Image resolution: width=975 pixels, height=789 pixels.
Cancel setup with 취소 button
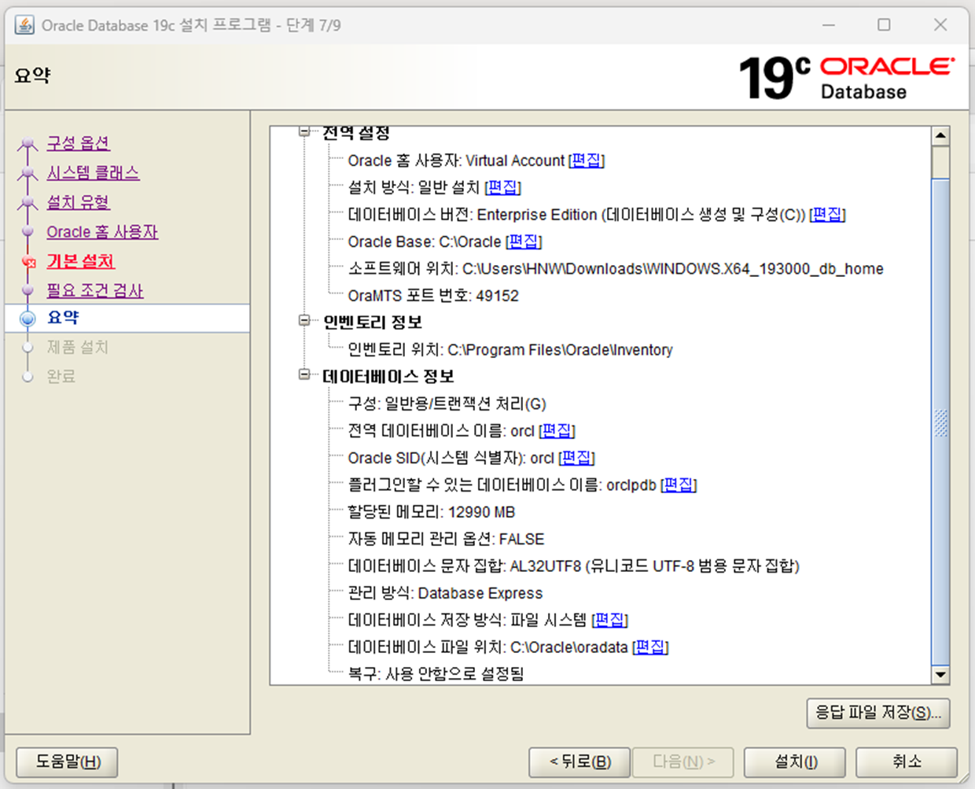pyautogui.click(x=906, y=761)
